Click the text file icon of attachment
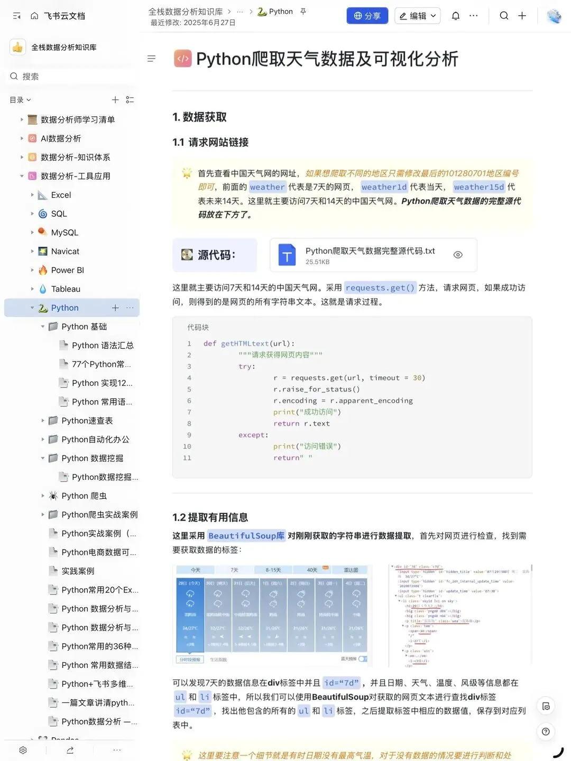The image size is (571, 761). coord(287,255)
